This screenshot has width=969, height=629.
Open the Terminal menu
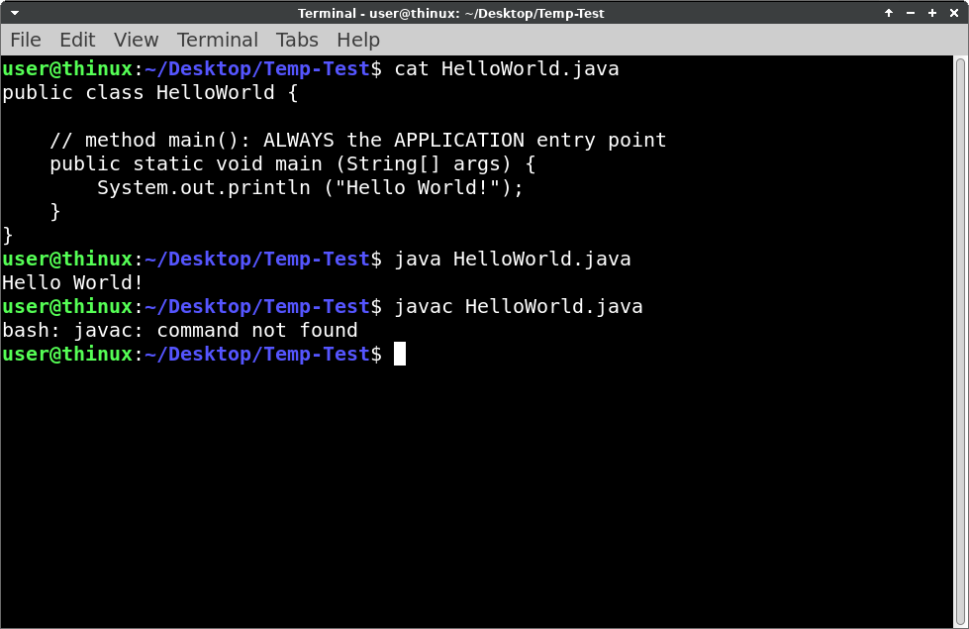(218, 41)
